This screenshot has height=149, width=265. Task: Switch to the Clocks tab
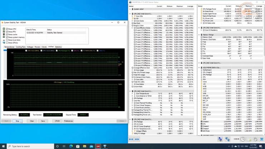click(44, 47)
